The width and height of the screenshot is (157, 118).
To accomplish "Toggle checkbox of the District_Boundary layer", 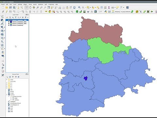I will click(9, 25).
